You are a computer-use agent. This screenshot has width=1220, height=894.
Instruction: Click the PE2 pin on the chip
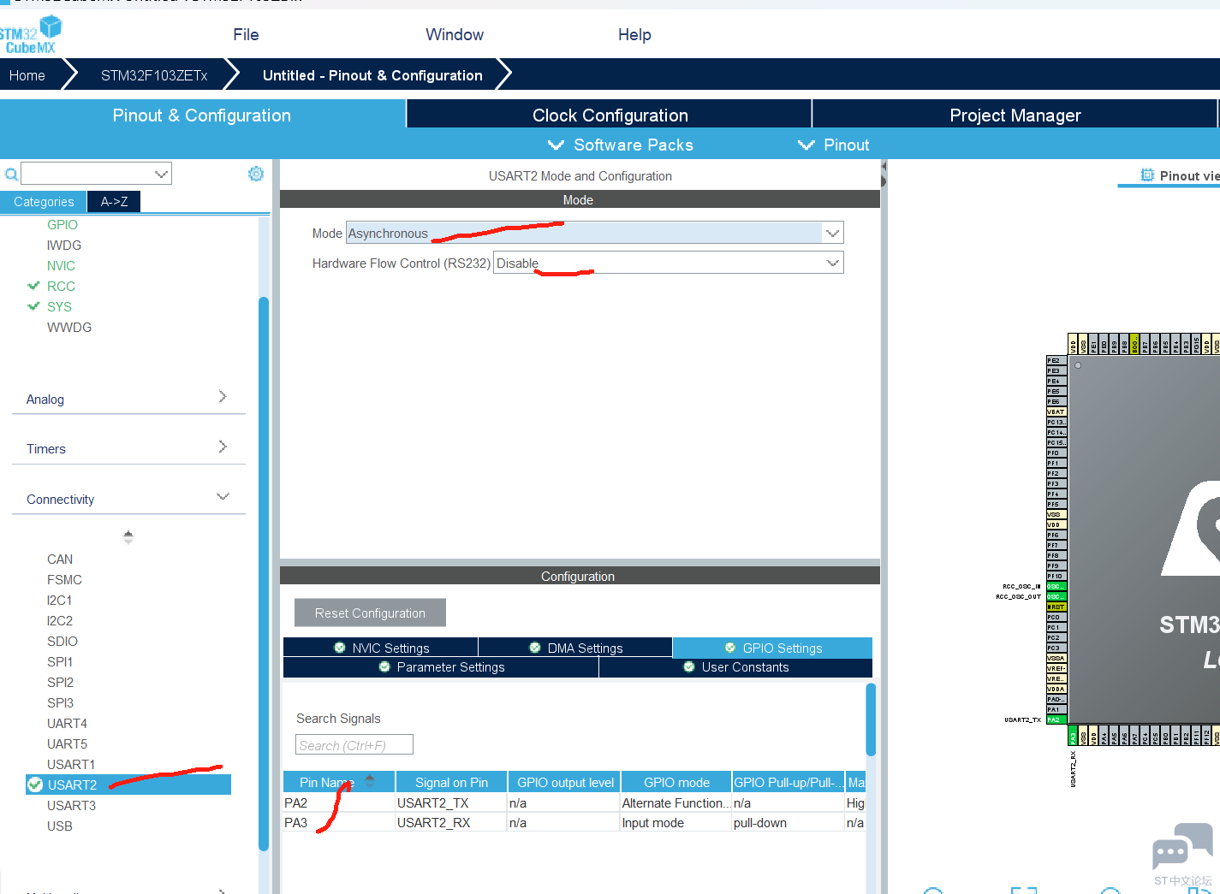pos(1056,360)
